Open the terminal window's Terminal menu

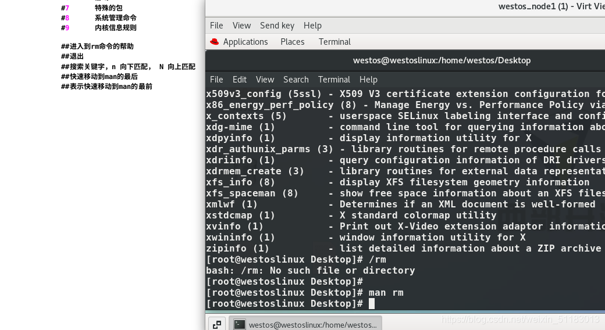pyautogui.click(x=334, y=80)
